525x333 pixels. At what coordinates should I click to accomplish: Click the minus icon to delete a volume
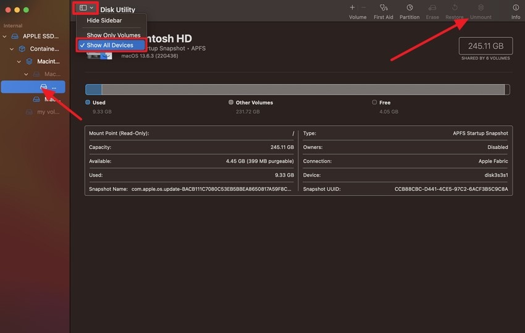coord(364,7)
